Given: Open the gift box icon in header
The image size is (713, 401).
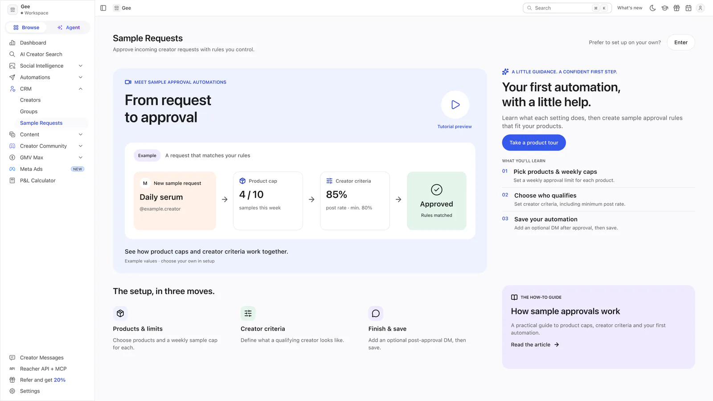Looking at the screenshot, I should (676, 8).
